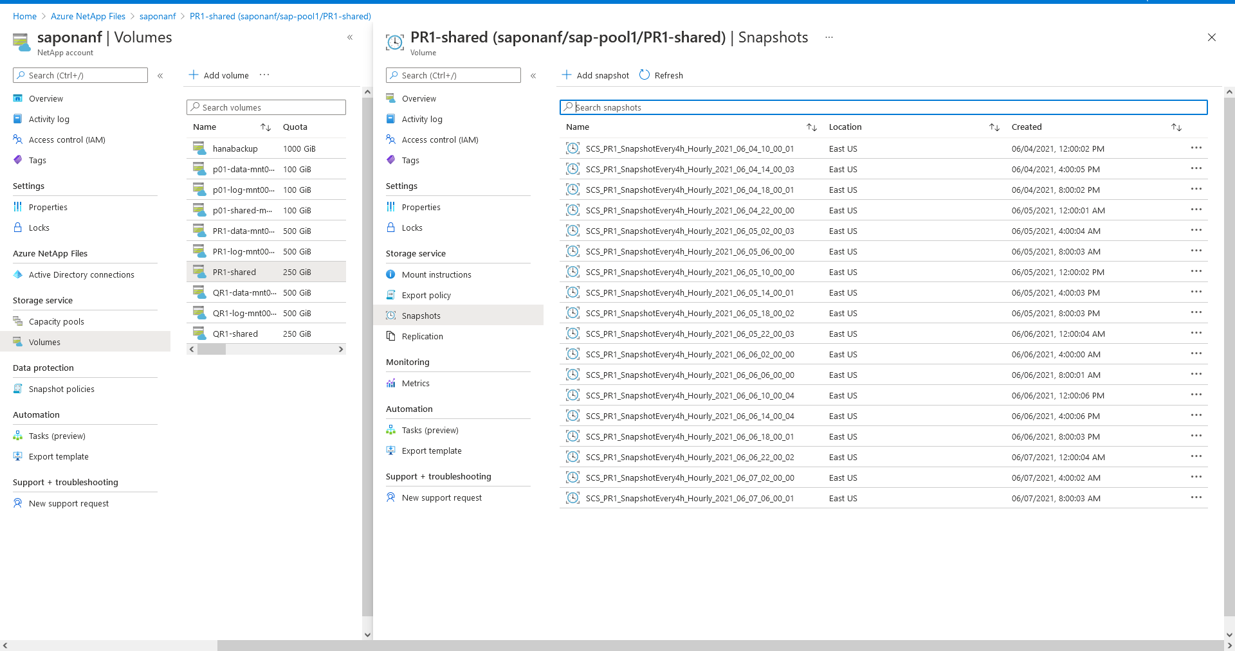Click the Search snapshots field

[x=883, y=107]
